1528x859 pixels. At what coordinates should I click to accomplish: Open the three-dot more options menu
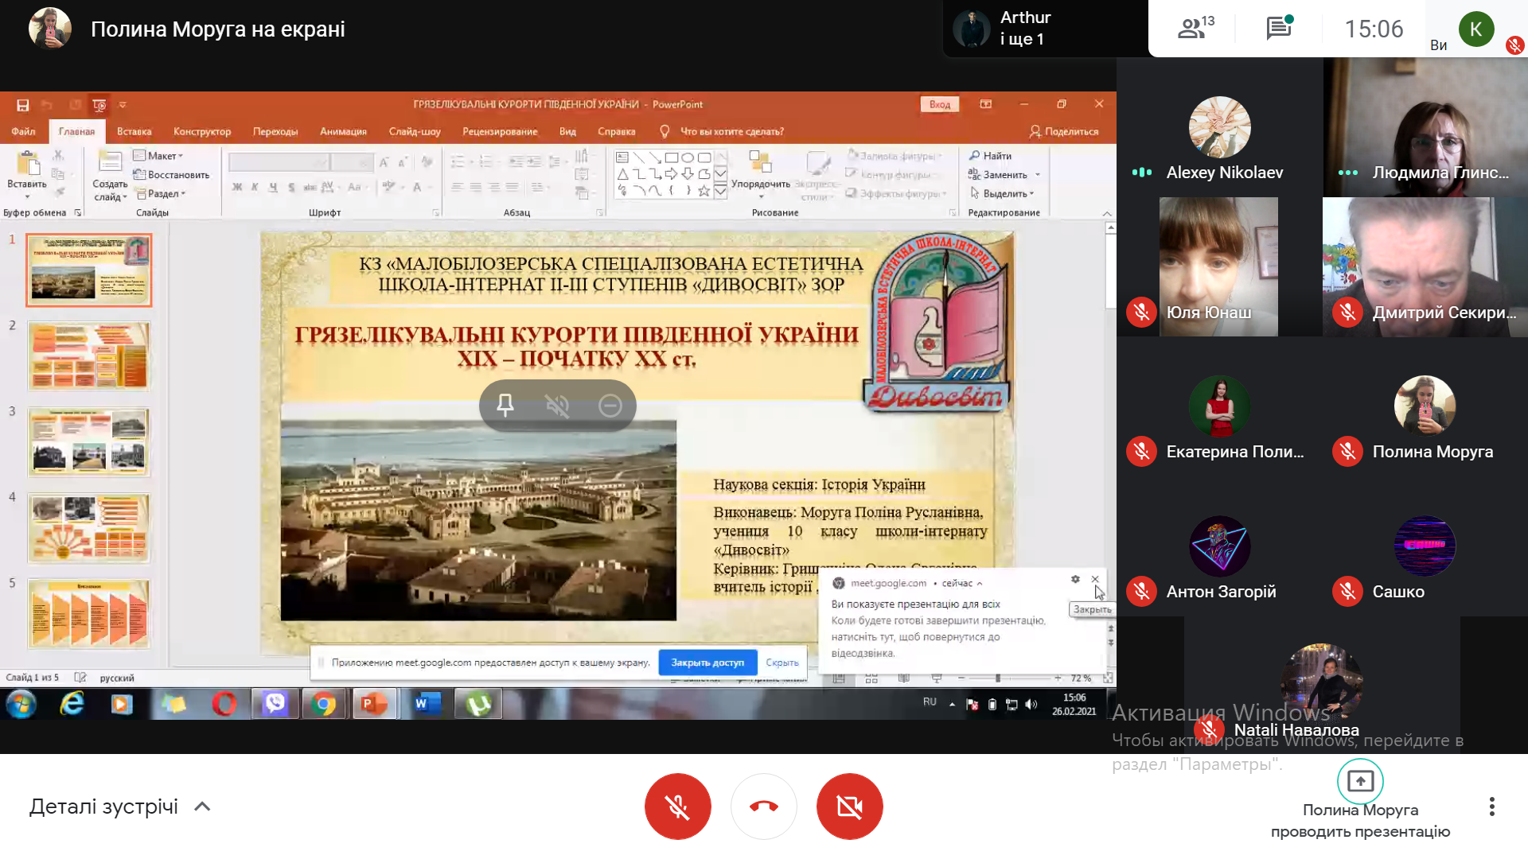point(1491,807)
